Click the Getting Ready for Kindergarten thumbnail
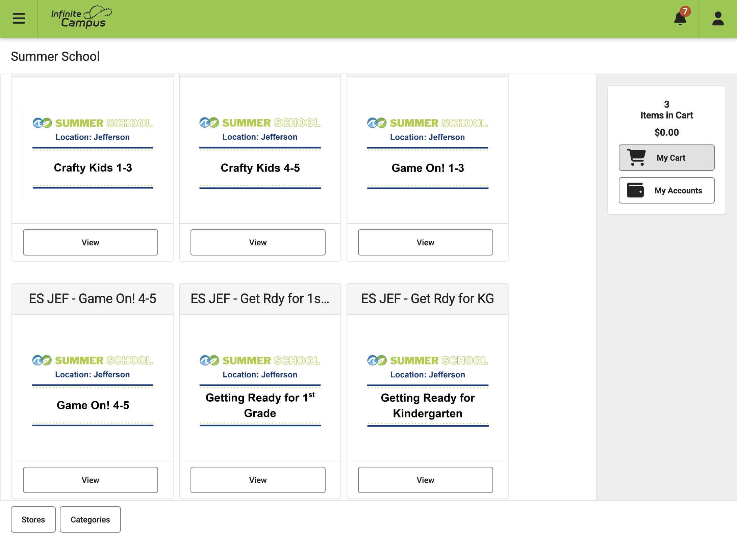The height and width of the screenshot is (538, 737). [428, 390]
